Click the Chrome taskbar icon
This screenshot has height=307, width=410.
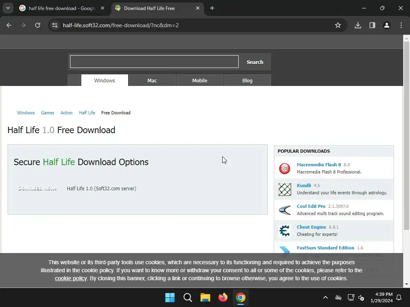click(x=241, y=297)
